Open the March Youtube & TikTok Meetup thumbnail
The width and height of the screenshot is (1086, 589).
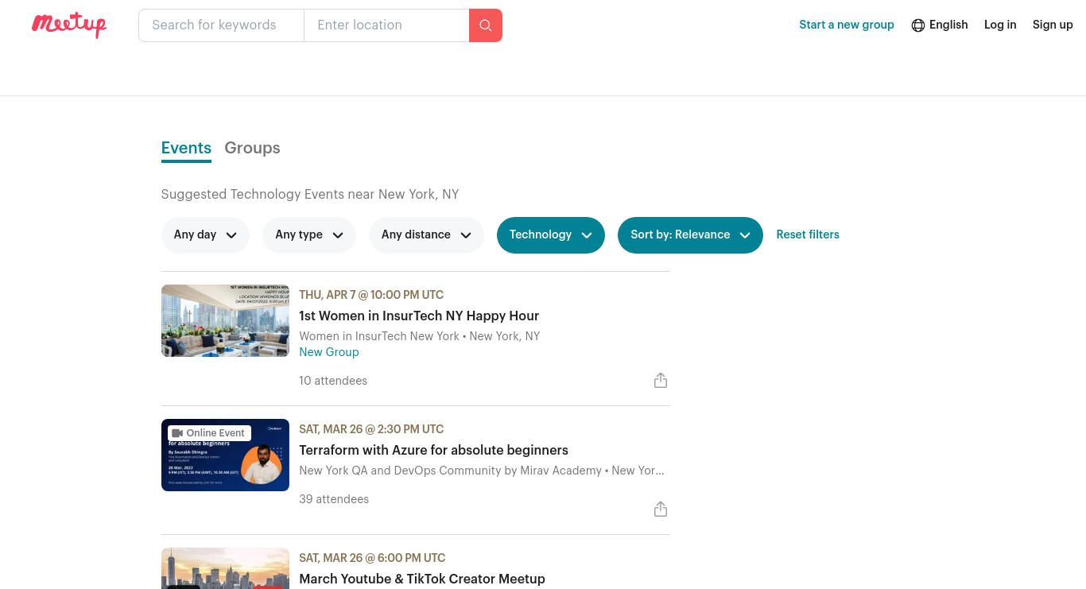coord(225,568)
